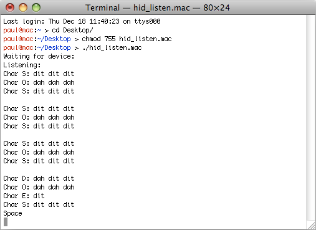Click the vertical scrollbar track
Image resolution: width=316 pixels, height=230 pixels.
(311, 117)
